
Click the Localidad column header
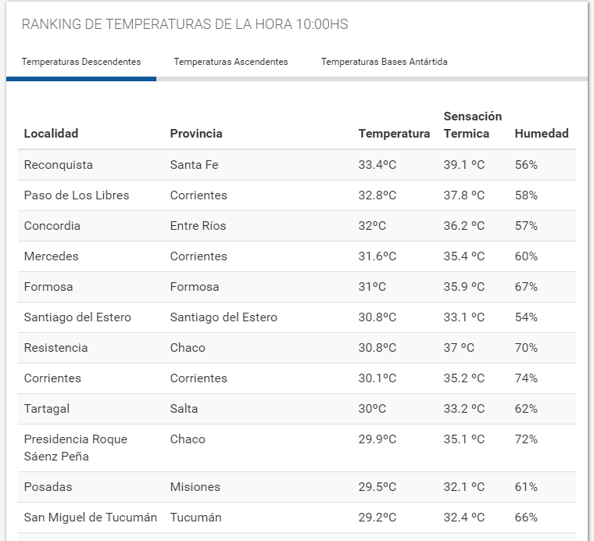52,134
